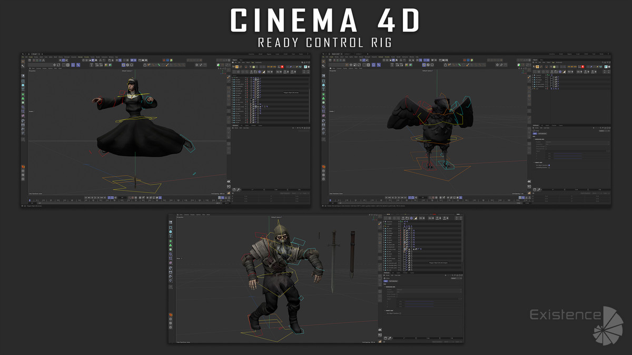This screenshot has width=632, height=355.
Task: Click red icon in nun window Objects toolbar
Action: coord(282,67)
